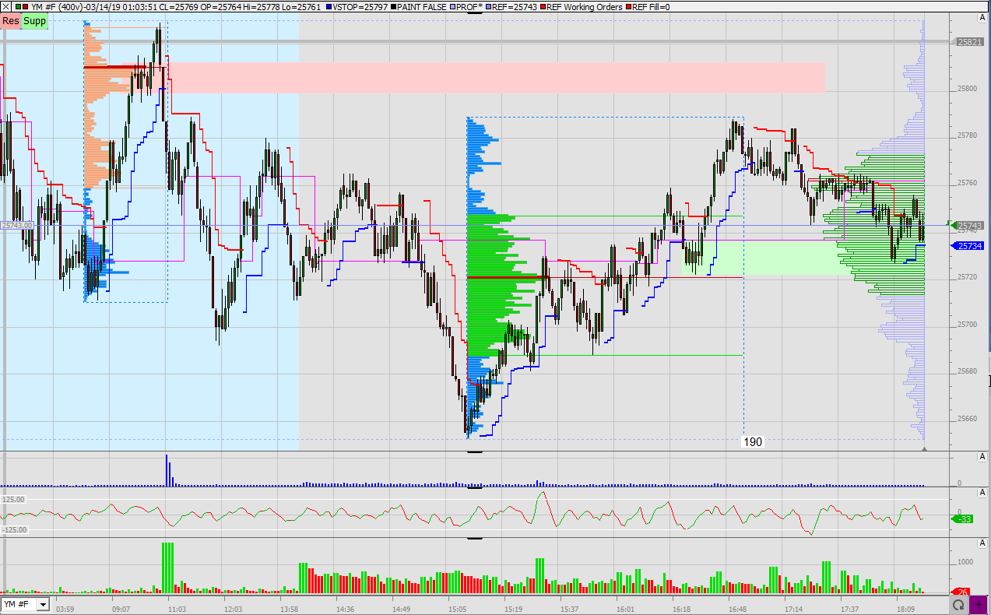Click the red study status square in title bar

tap(23, 7)
